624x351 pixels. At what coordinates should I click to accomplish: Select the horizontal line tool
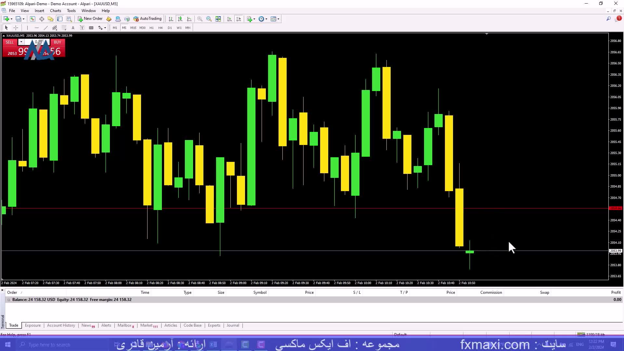click(x=36, y=28)
